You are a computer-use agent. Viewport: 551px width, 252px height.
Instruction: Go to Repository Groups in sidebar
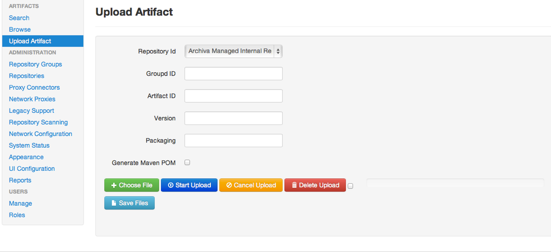(x=35, y=64)
